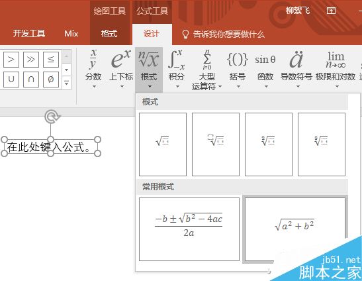
Task: Insert the much-greater-than symbol
Action: [x=31, y=60]
